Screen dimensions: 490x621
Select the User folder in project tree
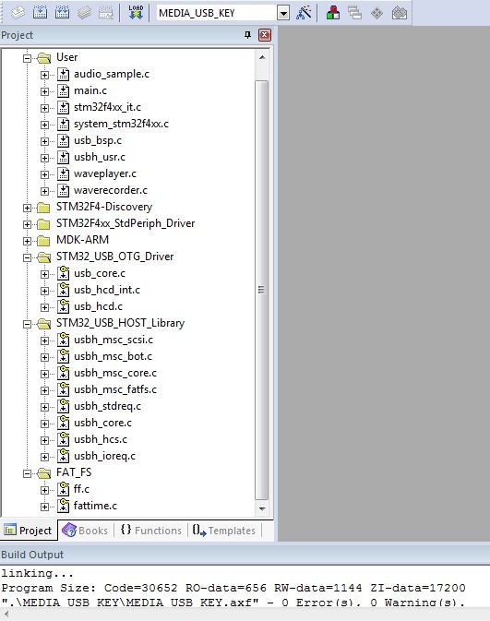[x=67, y=57]
